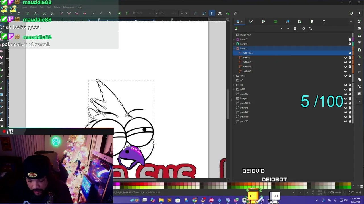This screenshot has height=204, width=364.
Task: Expand group g1
Action: tap(234, 85)
